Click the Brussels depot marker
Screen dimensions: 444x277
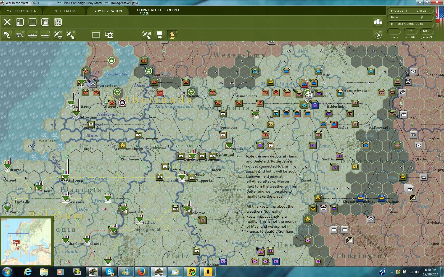click(x=66, y=198)
